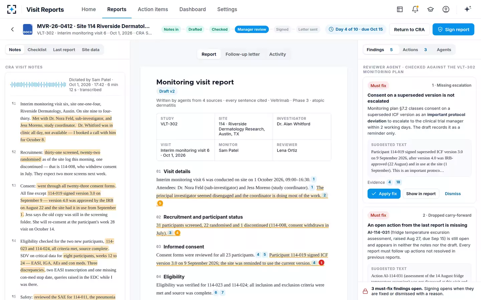This screenshot has height=300, width=481.
Task: Click the Signed workflow step
Action: [x=282, y=29]
